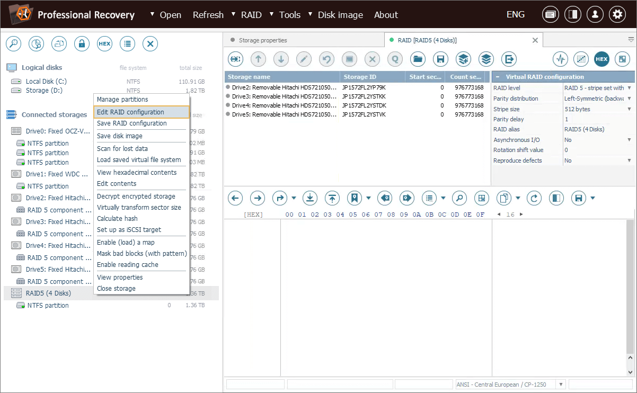
Task: Click the next tag right-pointing icon
Action: [407, 198]
